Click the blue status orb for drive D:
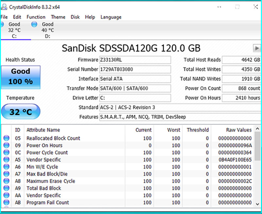 pos(34,24)
